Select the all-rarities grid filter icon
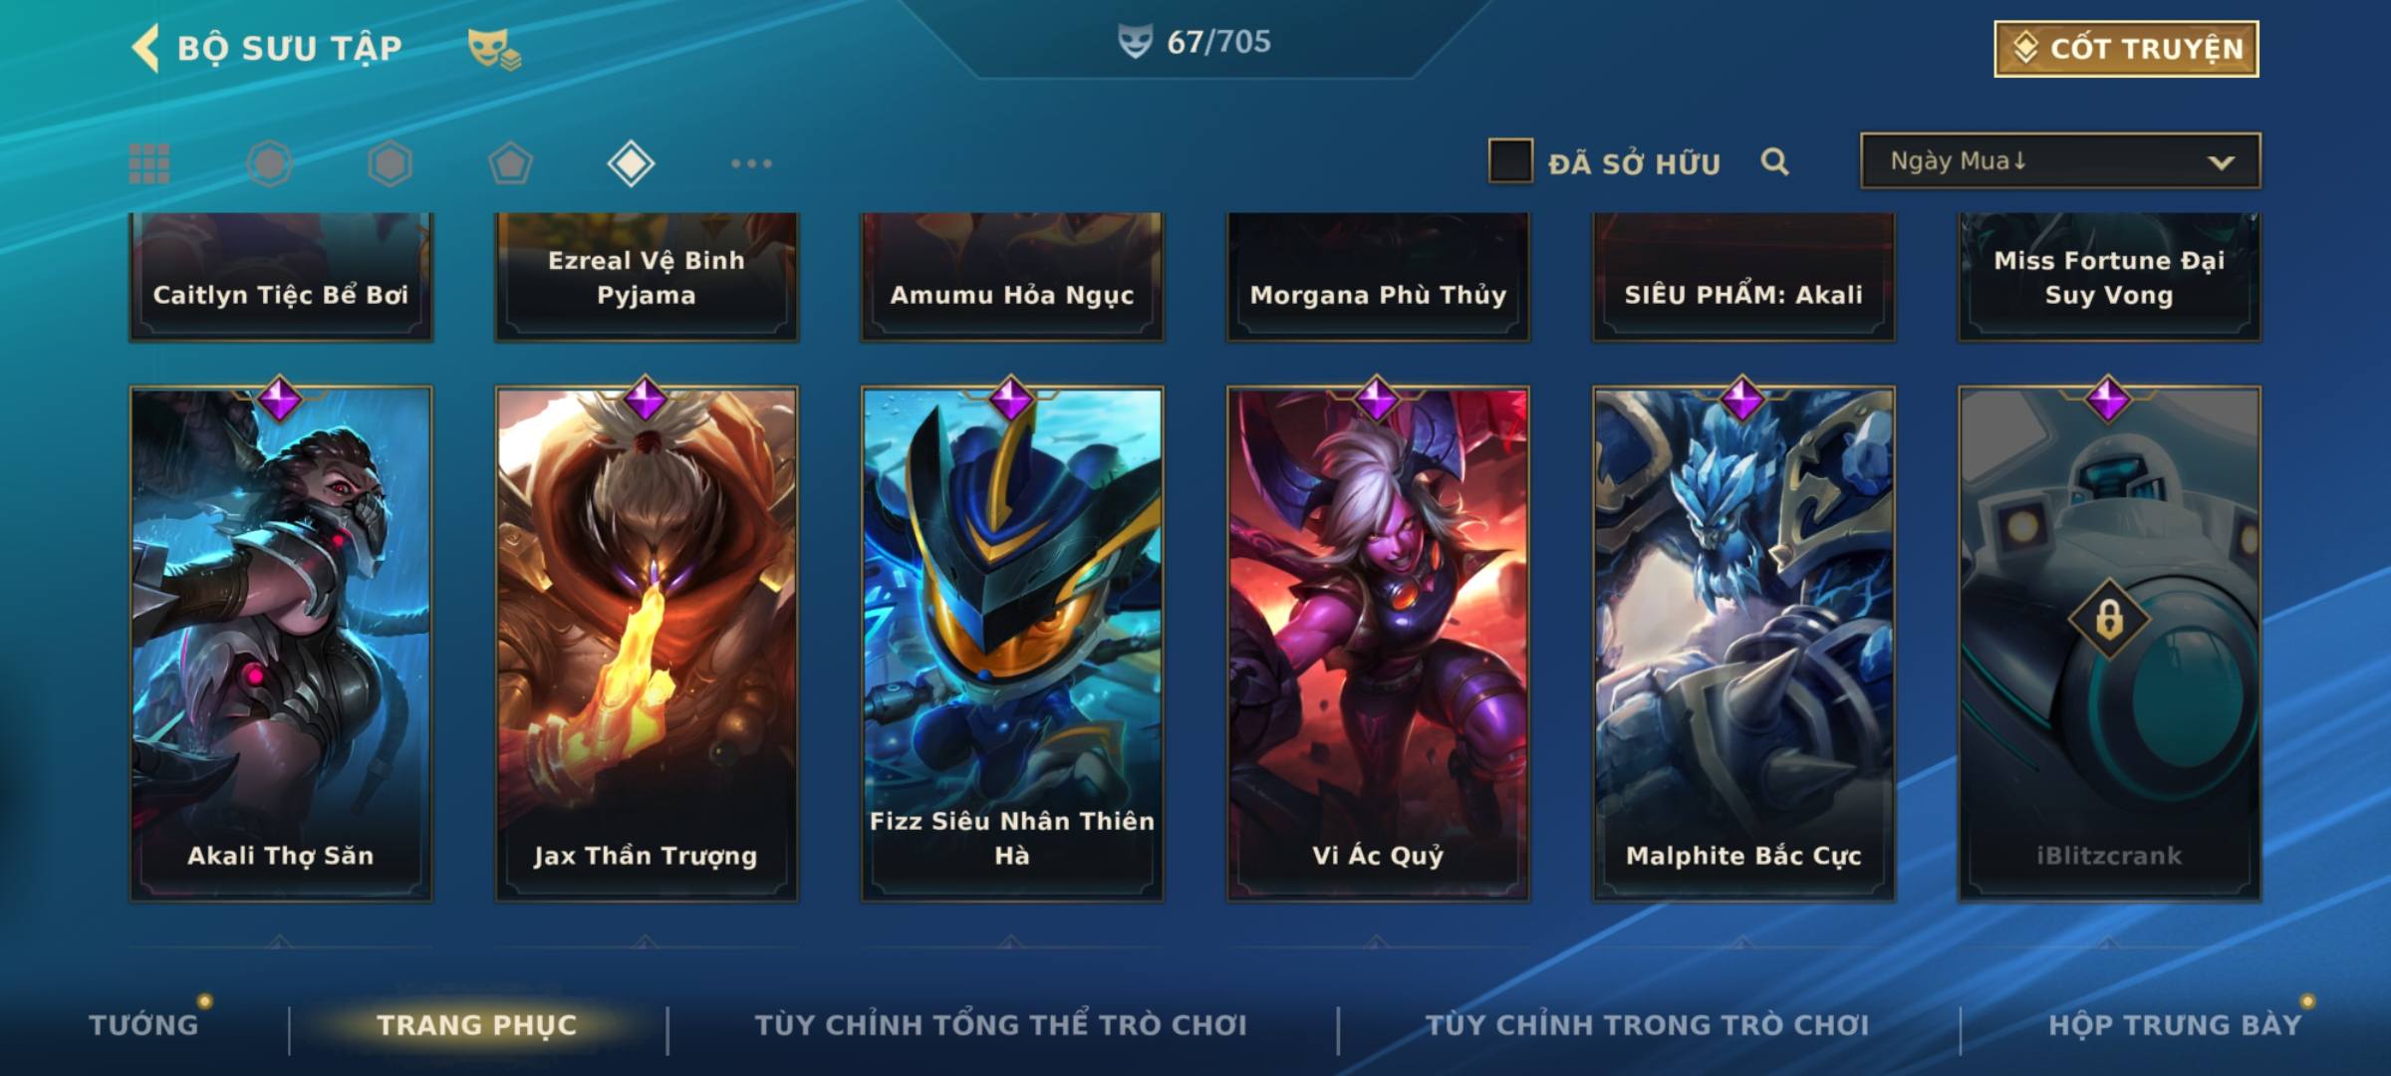 click(149, 163)
